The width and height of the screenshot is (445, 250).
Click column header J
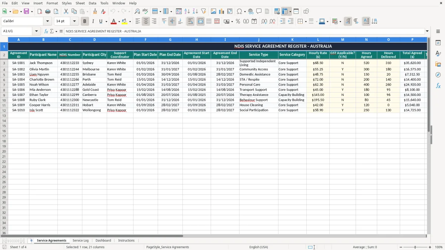[258, 39]
